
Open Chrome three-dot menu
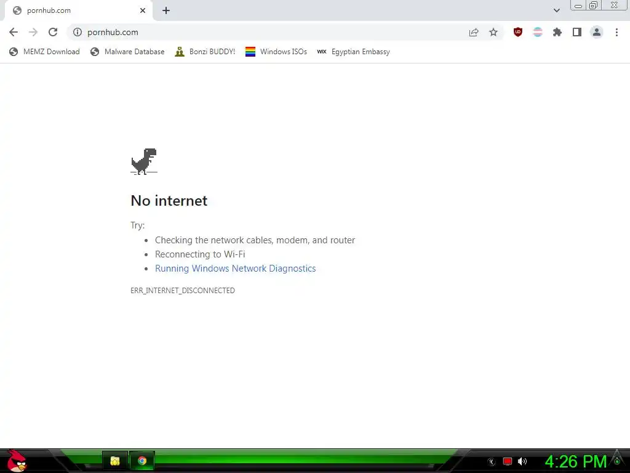[x=616, y=32]
